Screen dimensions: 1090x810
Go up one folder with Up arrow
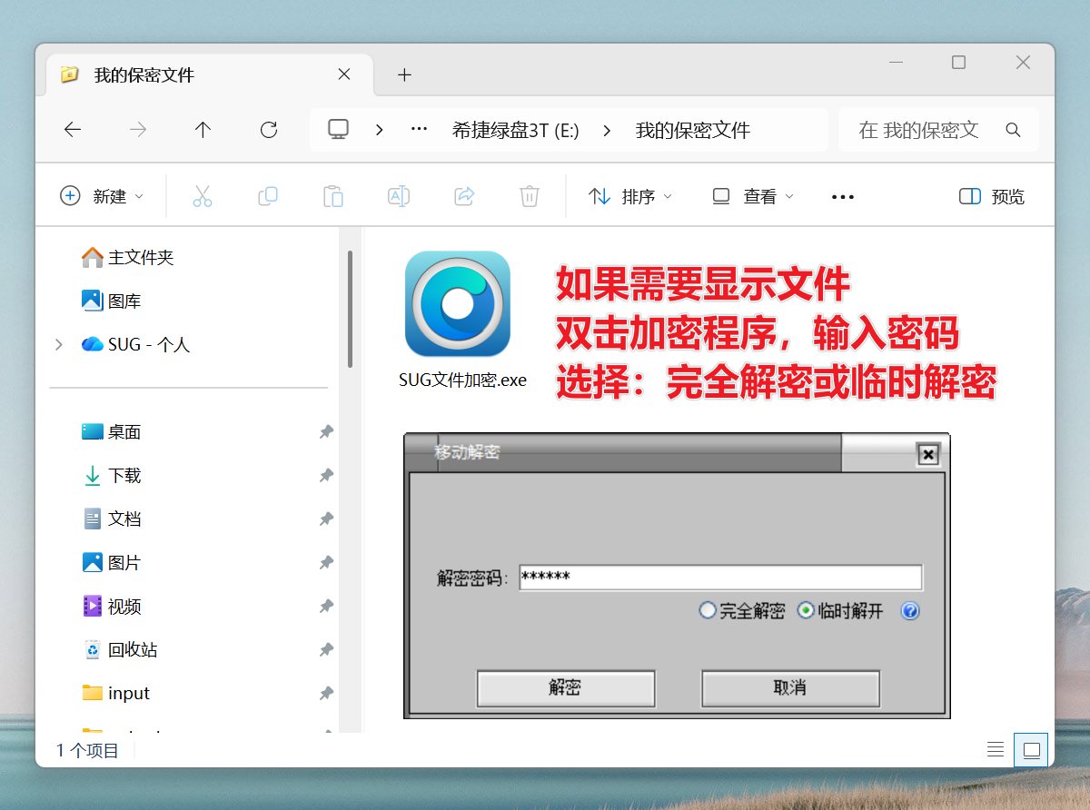click(203, 130)
